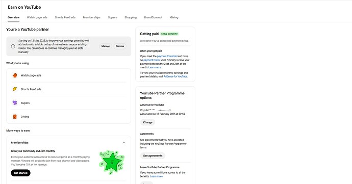Open the payment holds link
This screenshot has height=184, width=352.
click(x=152, y=60)
